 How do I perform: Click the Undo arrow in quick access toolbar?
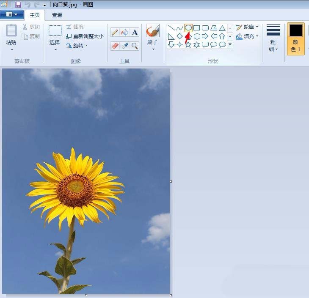(x=28, y=5)
